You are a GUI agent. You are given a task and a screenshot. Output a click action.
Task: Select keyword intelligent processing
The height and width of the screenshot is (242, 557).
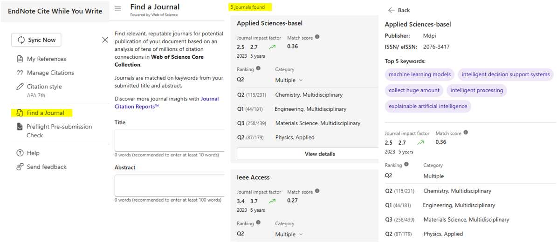click(x=477, y=90)
